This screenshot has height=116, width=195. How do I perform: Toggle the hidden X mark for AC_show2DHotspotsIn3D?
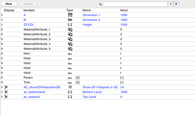pyautogui.click(x=6, y=87)
